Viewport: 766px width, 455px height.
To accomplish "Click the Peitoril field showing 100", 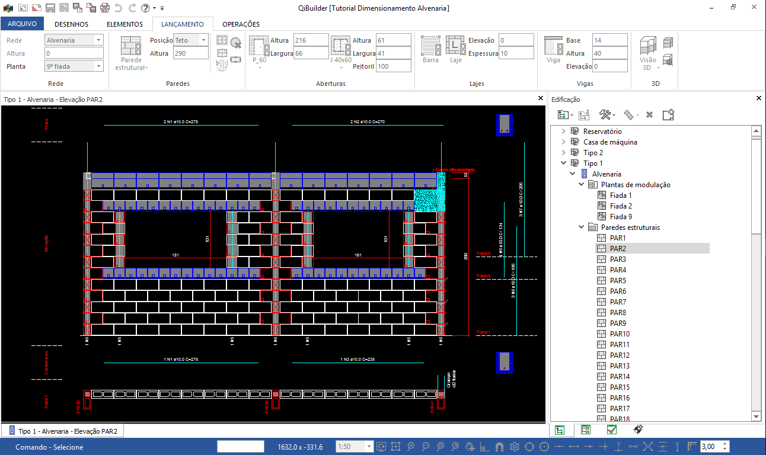I will pyautogui.click(x=394, y=66).
